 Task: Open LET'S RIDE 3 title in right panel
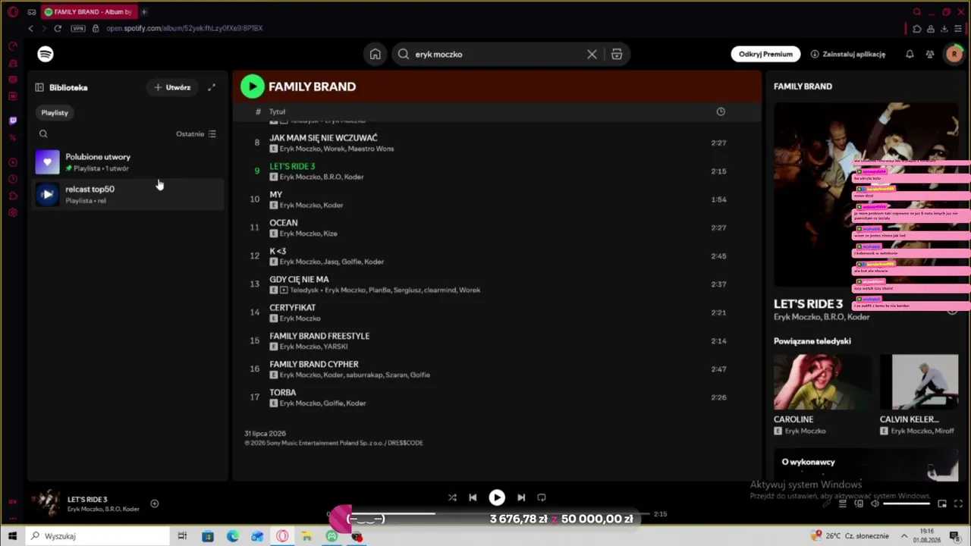click(808, 304)
